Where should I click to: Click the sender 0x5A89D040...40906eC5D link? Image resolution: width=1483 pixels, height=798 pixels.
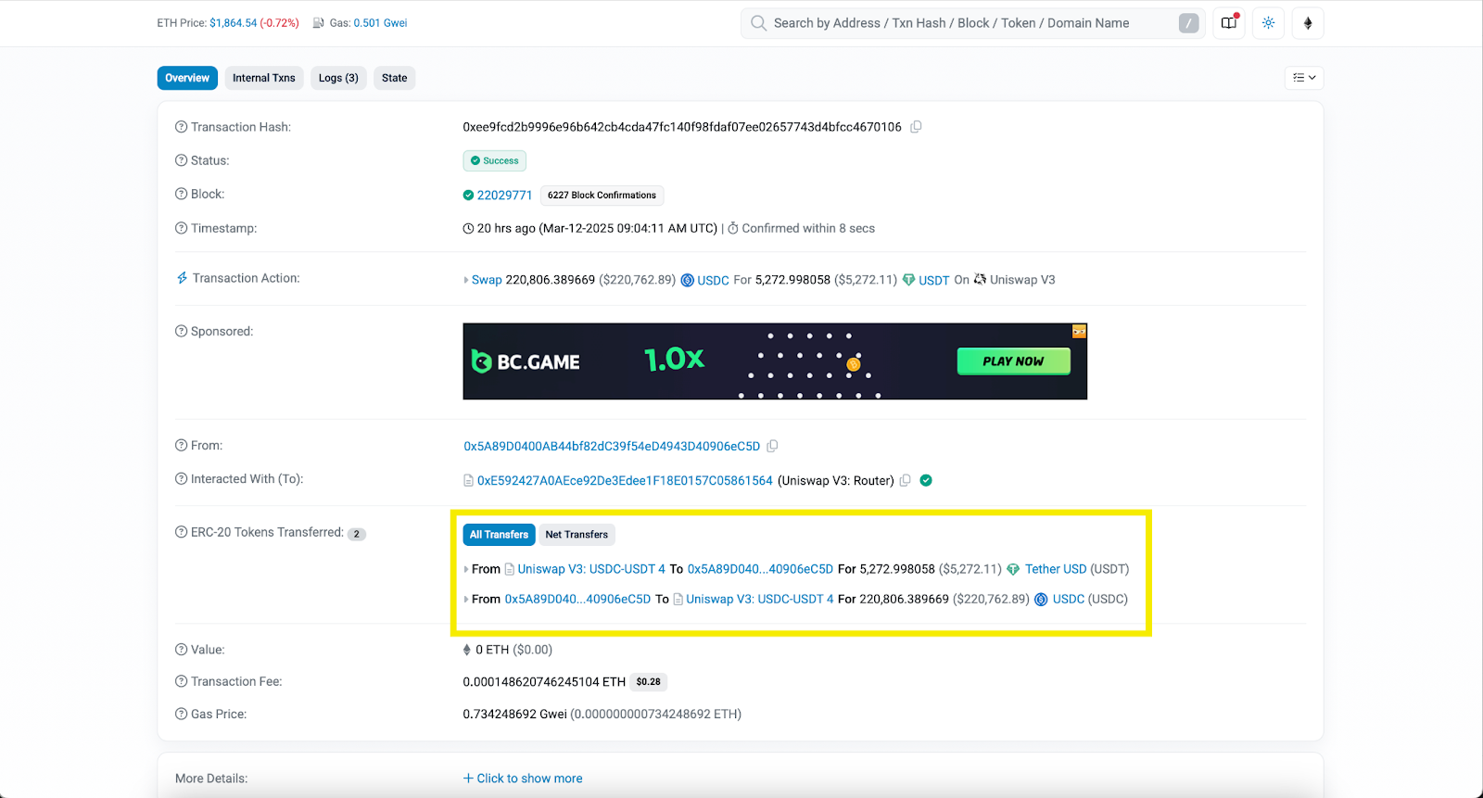(x=577, y=600)
